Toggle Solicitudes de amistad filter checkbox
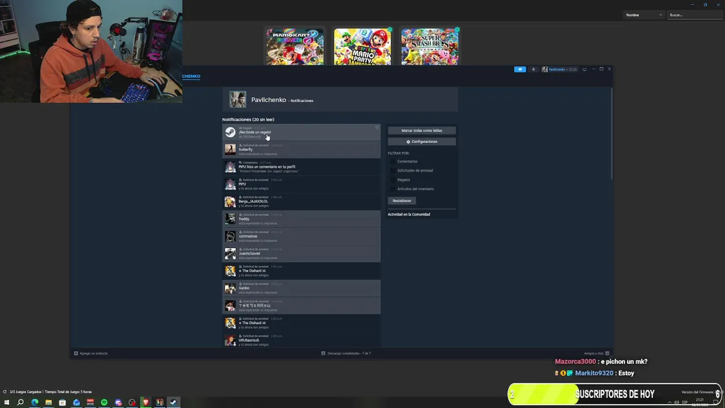Screen dimensions: 725x408 coord(392,171)
